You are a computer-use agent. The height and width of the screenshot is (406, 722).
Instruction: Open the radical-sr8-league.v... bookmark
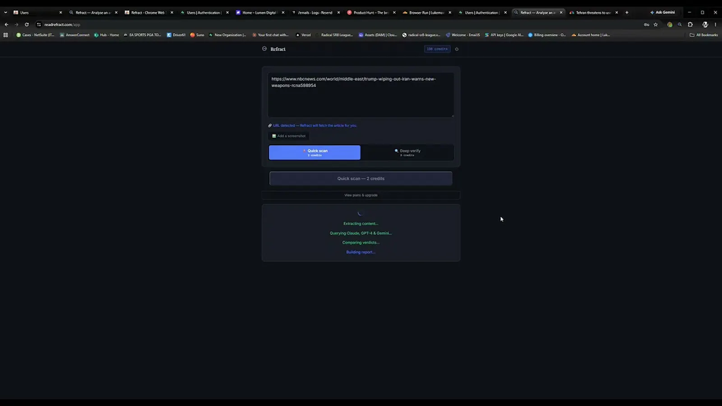pos(421,35)
